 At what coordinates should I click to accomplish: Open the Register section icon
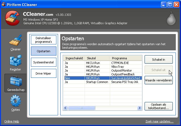[15, 61]
